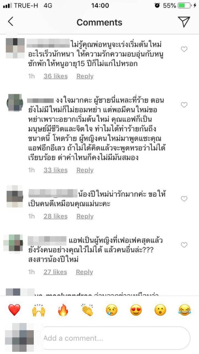Open the second commenter's round profile picture
Screen dimensions: 199x354
15,103
